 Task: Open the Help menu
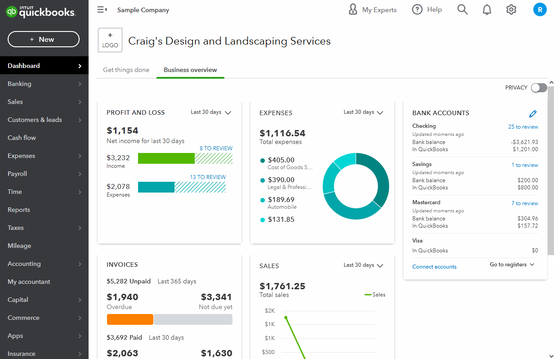click(427, 9)
